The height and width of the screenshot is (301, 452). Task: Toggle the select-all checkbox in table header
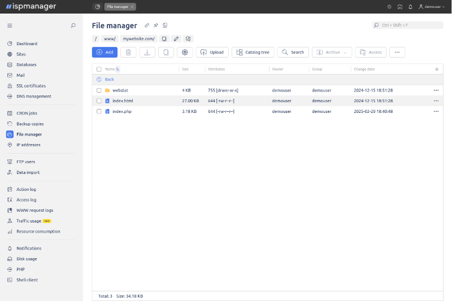(99, 69)
